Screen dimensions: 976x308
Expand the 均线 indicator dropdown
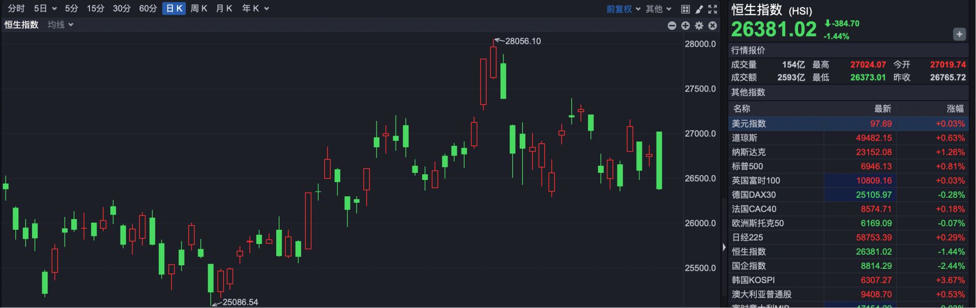pos(61,25)
